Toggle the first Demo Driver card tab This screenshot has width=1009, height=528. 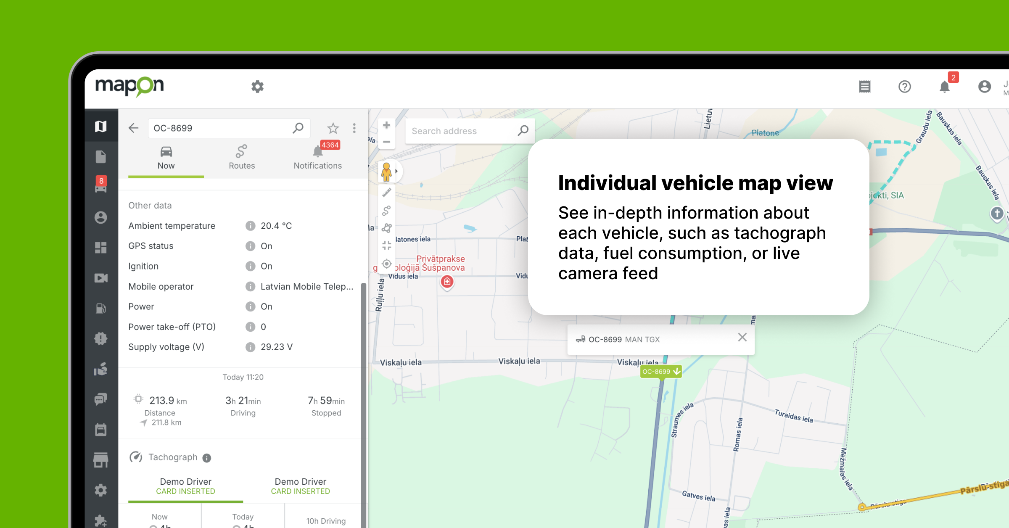(x=185, y=486)
